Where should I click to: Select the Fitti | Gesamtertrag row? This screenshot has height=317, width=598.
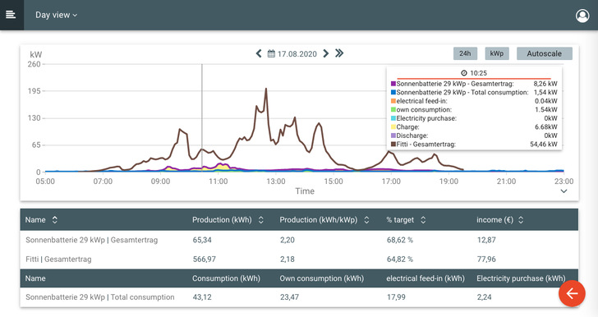299,259
